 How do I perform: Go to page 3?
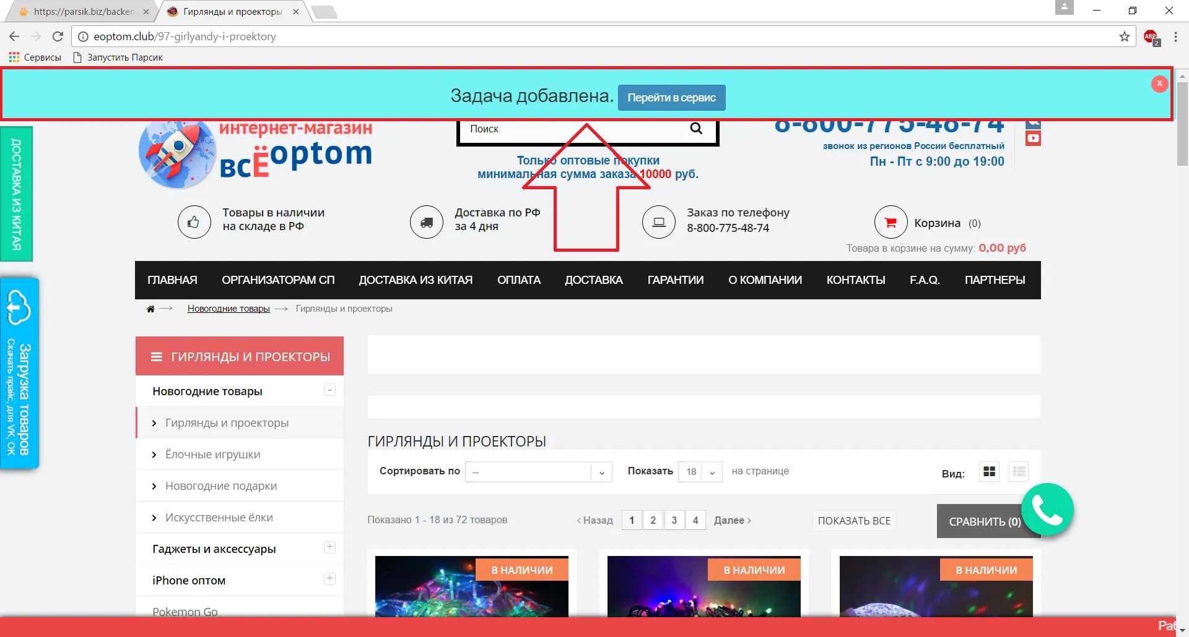pyautogui.click(x=674, y=520)
